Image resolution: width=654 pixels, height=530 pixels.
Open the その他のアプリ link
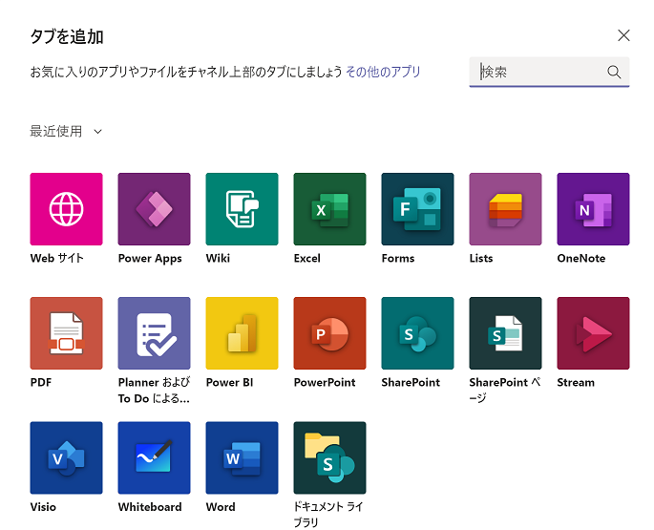383,72
